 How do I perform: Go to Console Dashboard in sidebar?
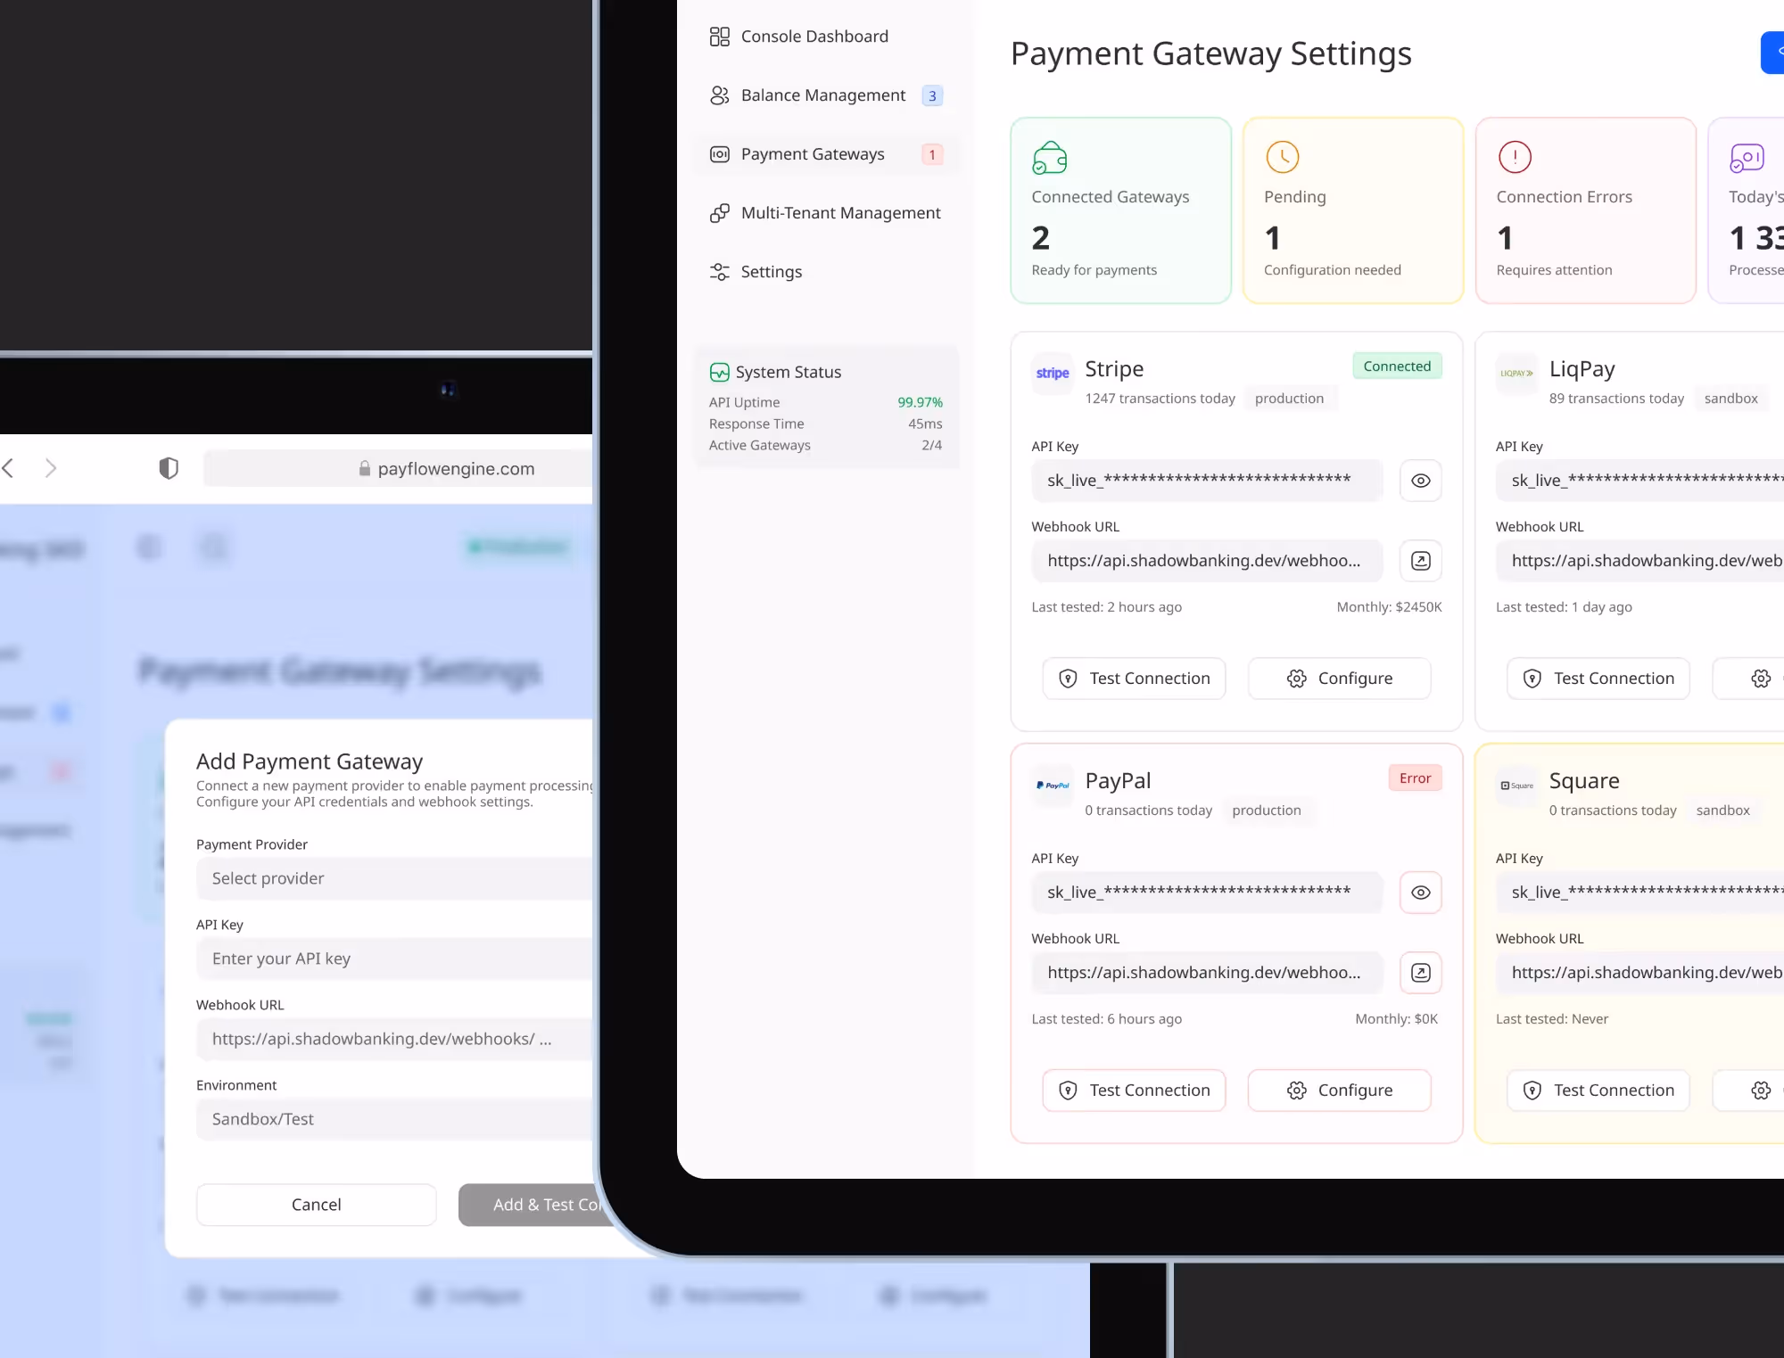(814, 37)
